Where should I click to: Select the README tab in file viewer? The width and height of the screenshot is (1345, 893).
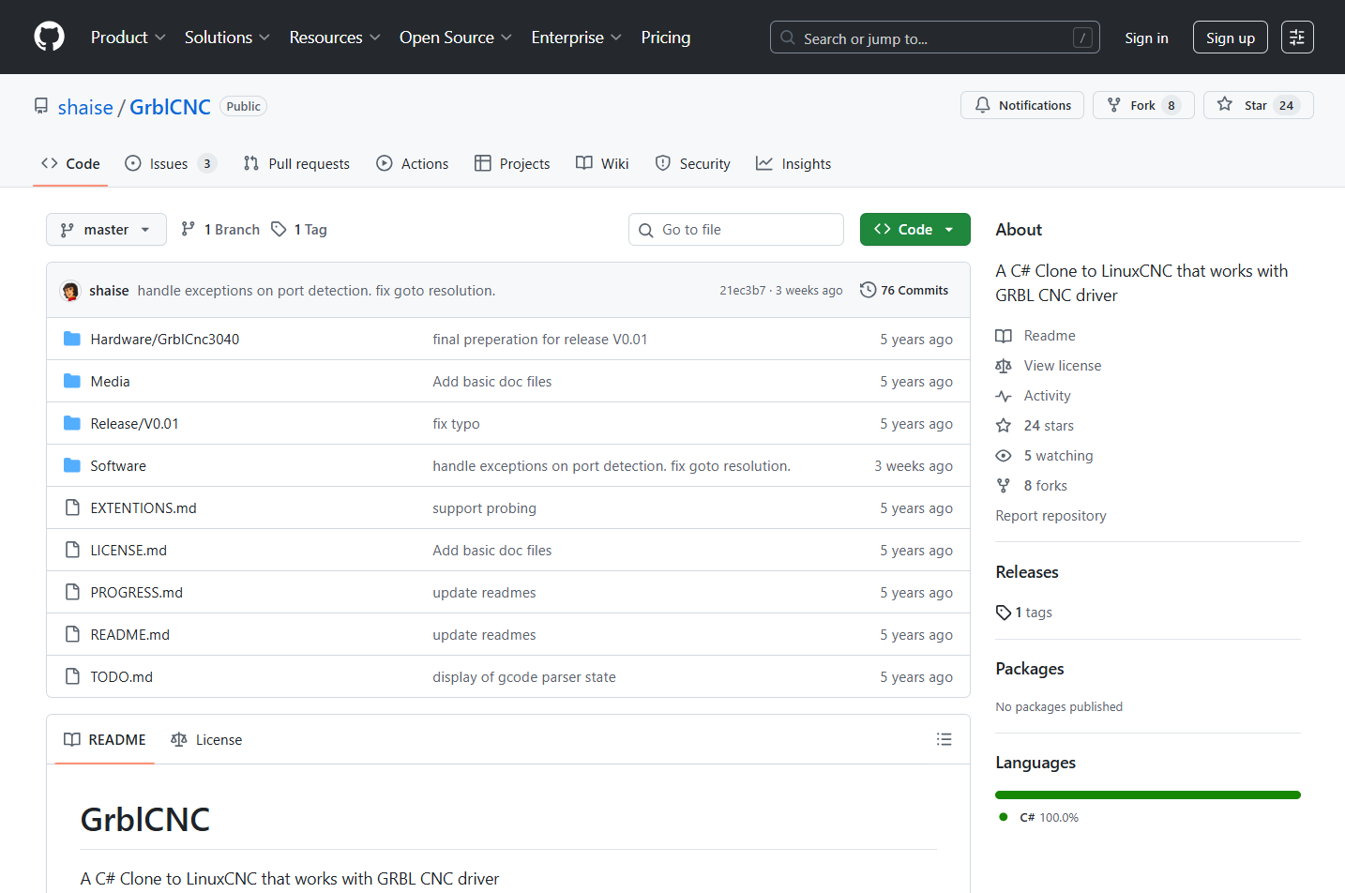tap(105, 739)
